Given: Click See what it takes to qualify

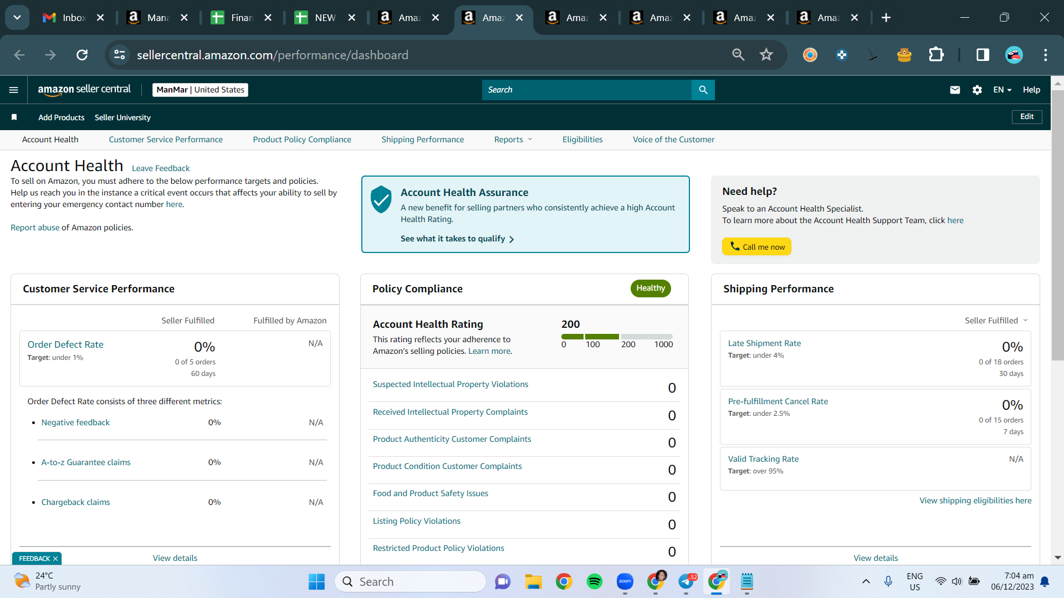Looking at the screenshot, I should click(457, 239).
